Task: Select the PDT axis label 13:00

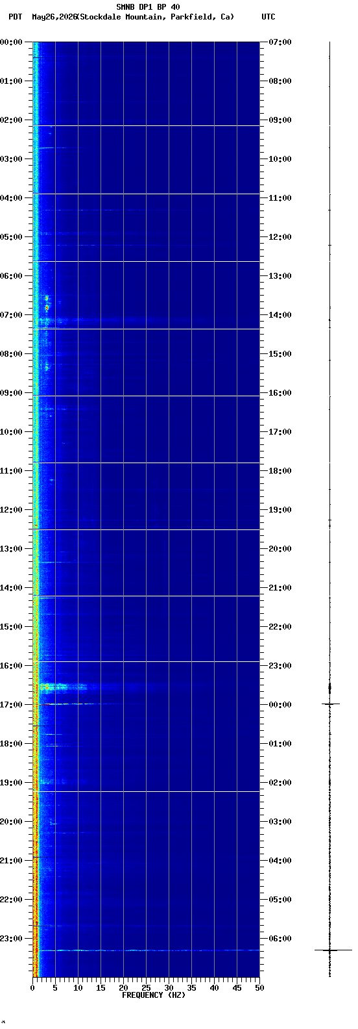Action: (x=11, y=549)
